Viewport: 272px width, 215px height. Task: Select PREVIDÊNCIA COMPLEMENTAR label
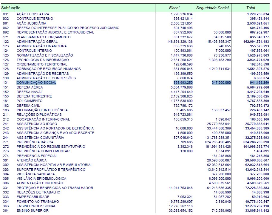tap(43, 151)
